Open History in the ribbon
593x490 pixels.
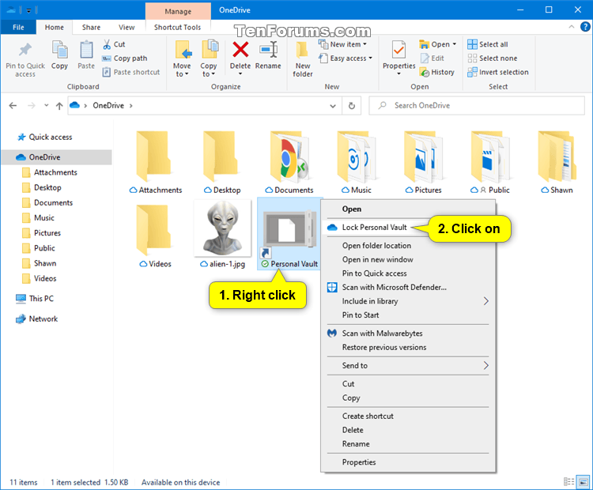[x=436, y=72]
